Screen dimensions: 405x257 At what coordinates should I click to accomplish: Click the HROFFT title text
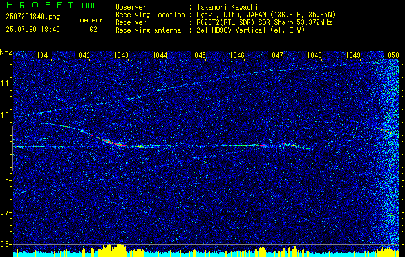(x=41, y=5)
